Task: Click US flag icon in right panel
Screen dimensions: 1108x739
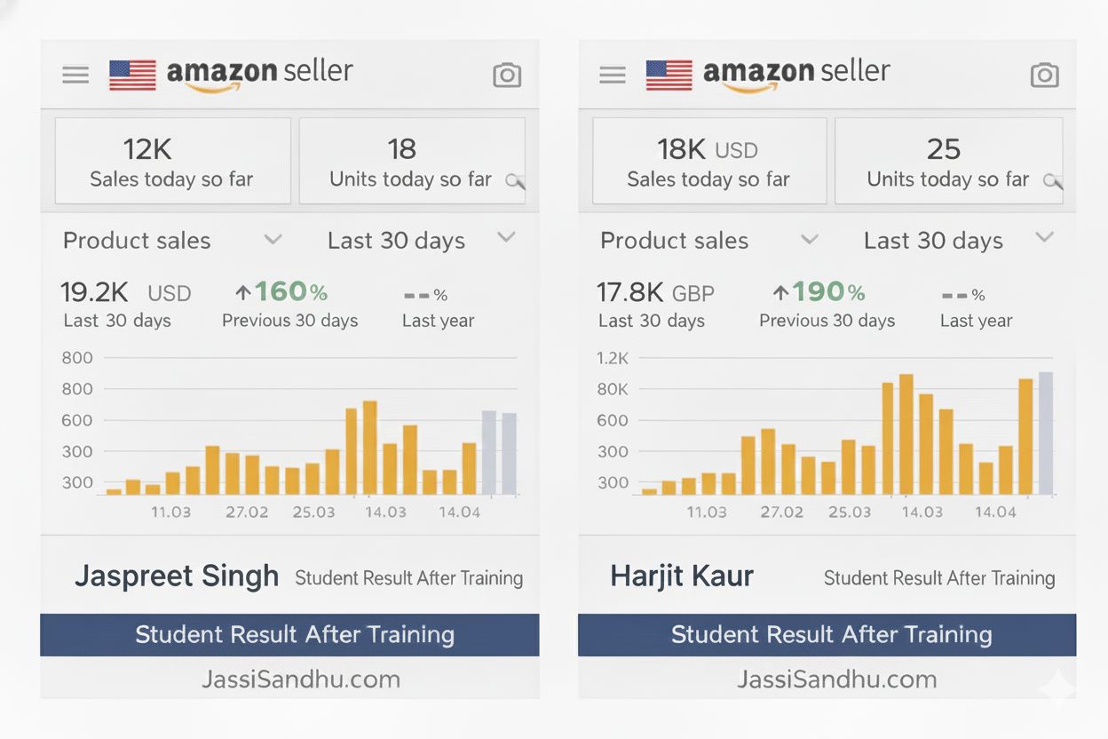Action: (x=669, y=75)
